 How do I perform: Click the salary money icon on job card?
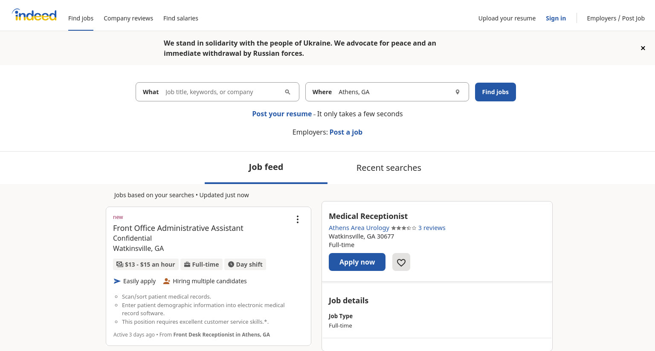(x=120, y=265)
